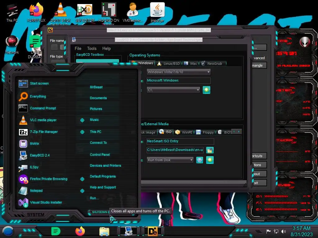
Task: Open Help and Support link
Action: click(x=103, y=187)
